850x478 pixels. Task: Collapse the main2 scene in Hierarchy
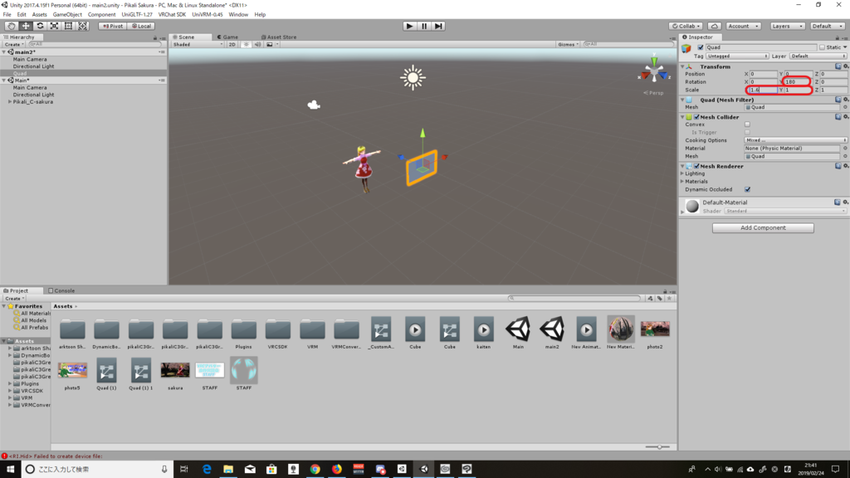click(x=4, y=52)
